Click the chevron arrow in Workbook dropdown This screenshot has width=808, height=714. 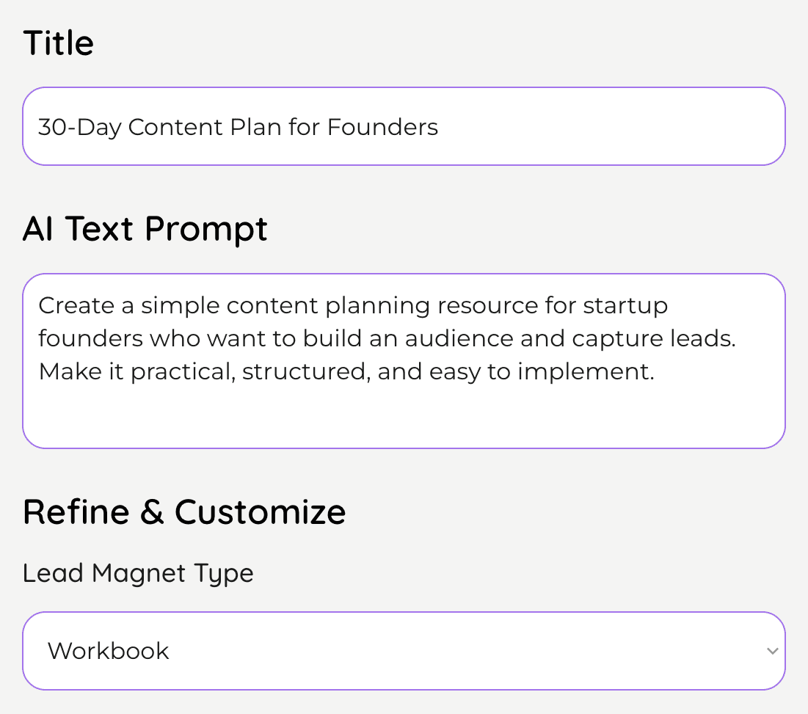(772, 651)
